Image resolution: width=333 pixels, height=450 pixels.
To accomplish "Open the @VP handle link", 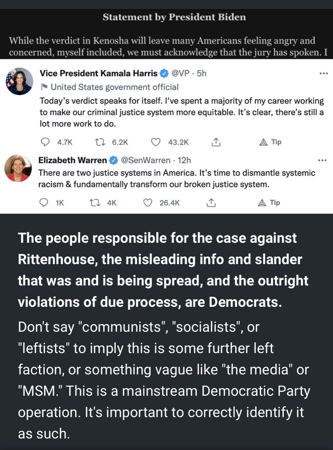I will point(180,73).
